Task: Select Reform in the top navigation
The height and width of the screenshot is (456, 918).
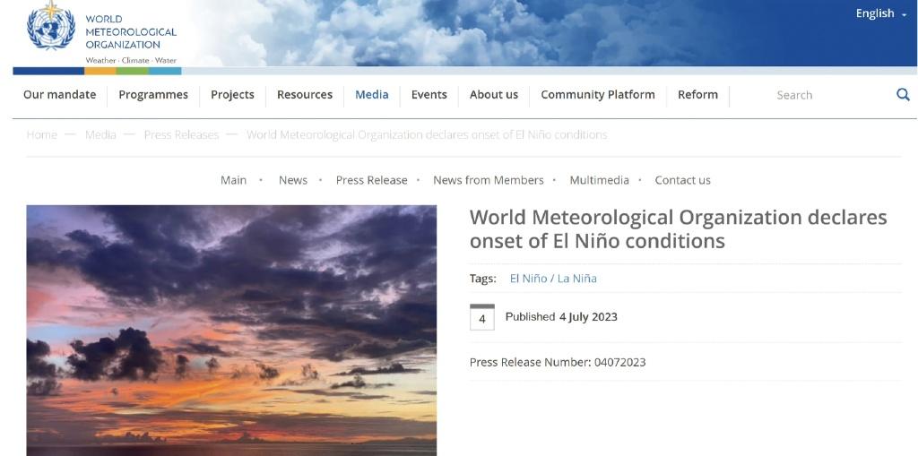Action: click(x=697, y=94)
